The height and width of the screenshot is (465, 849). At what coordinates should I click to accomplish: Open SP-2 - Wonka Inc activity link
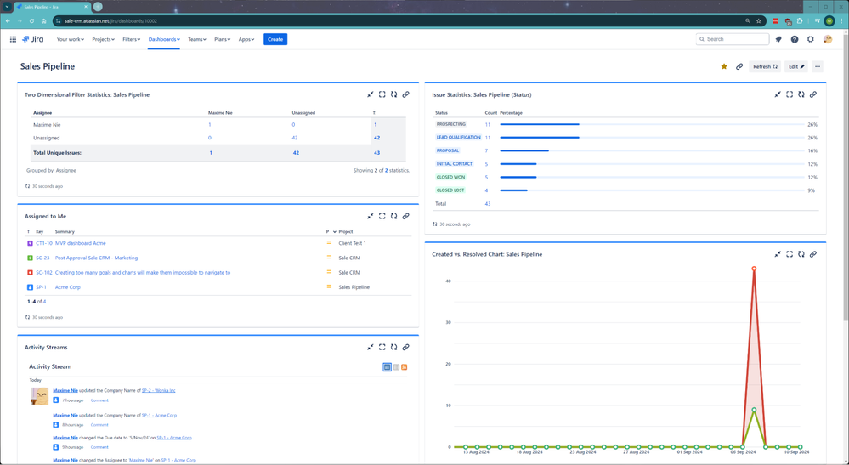(159, 390)
